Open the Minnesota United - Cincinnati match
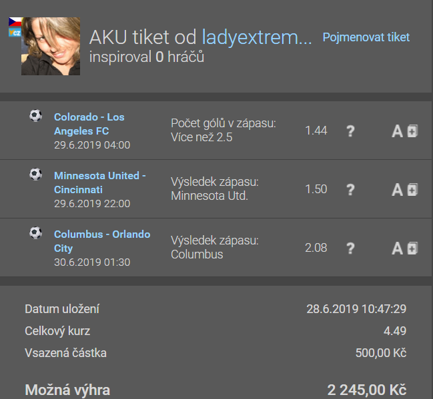 pos(99,183)
